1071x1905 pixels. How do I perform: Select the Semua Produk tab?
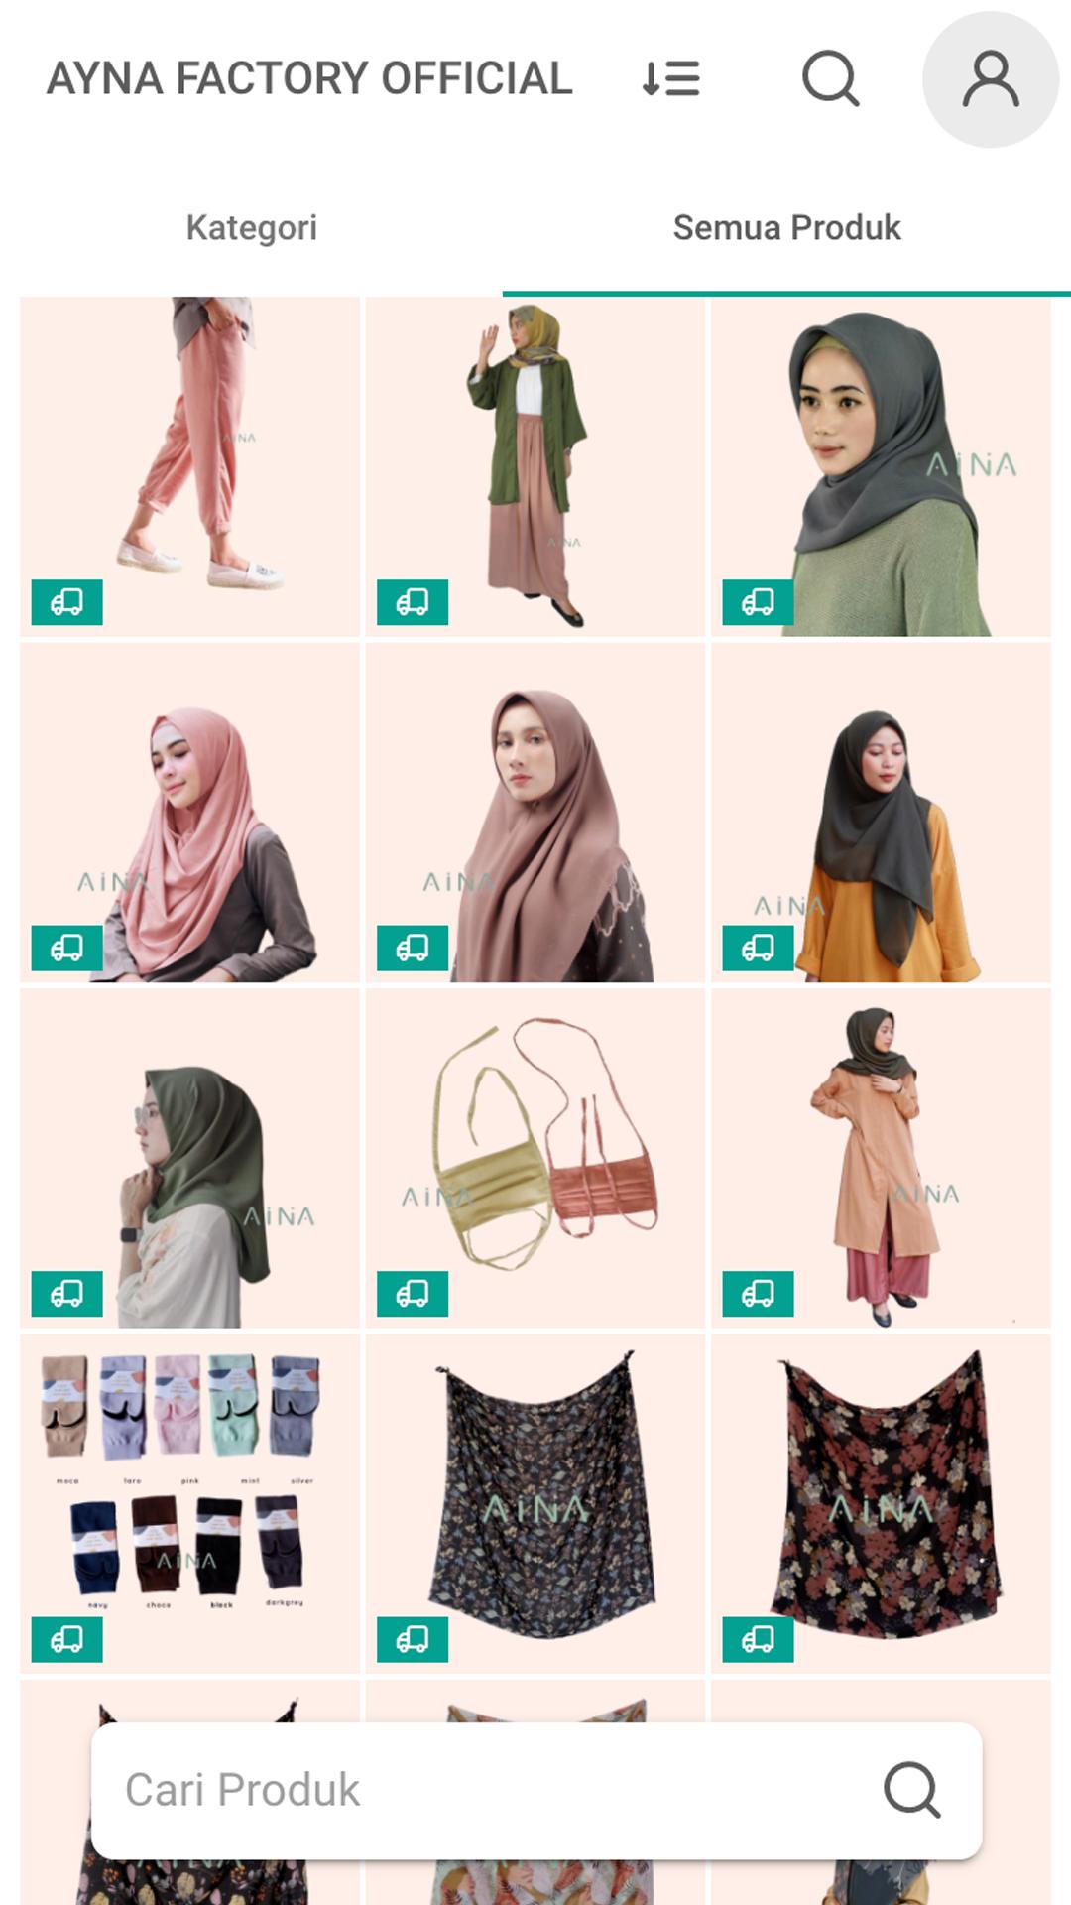click(x=786, y=227)
